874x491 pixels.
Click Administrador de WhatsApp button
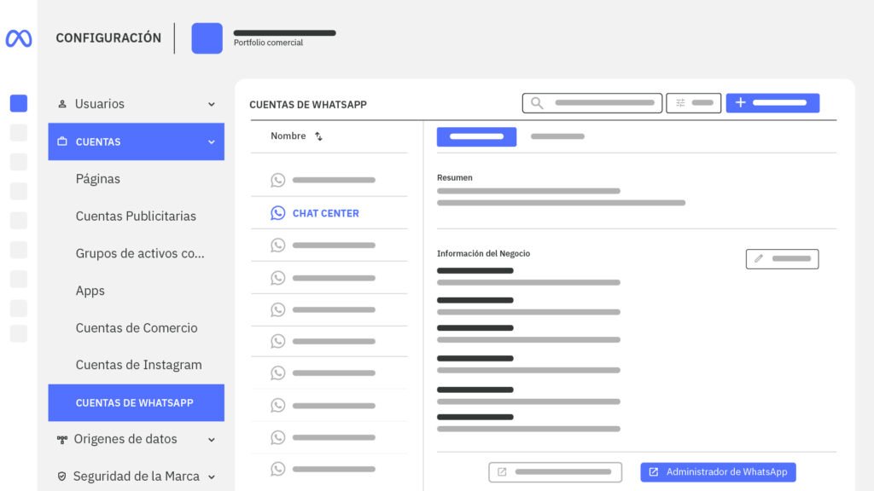pyautogui.click(x=718, y=472)
